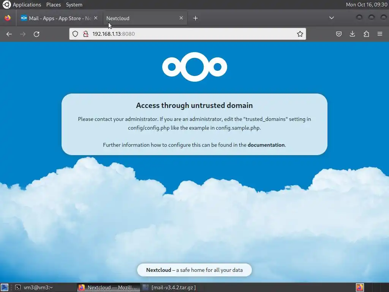Open the Firefox hamburger menu
The image size is (389, 292).
[380, 34]
